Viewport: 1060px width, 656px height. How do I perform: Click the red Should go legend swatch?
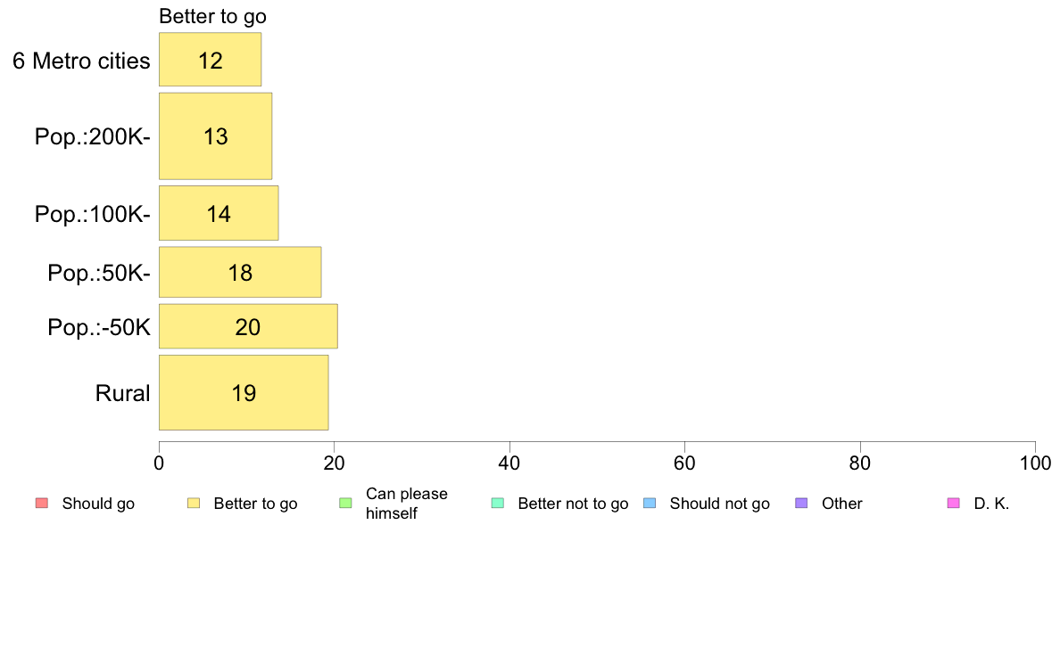point(42,504)
